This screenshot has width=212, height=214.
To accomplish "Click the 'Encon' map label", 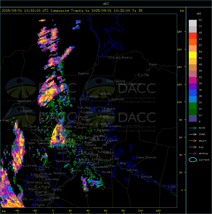I will point(153,64).
